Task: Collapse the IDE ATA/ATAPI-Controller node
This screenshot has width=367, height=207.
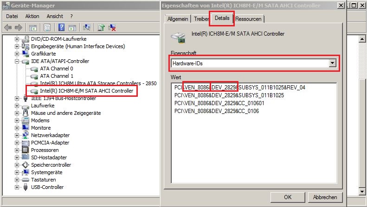Action: click(x=17, y=62)
